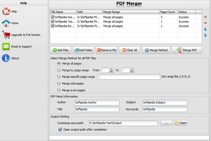Image resolution: width=211 pixels, height=141 pixels.
Task: Select the Softpedia Tes... file name
Action: coord(65,21)
